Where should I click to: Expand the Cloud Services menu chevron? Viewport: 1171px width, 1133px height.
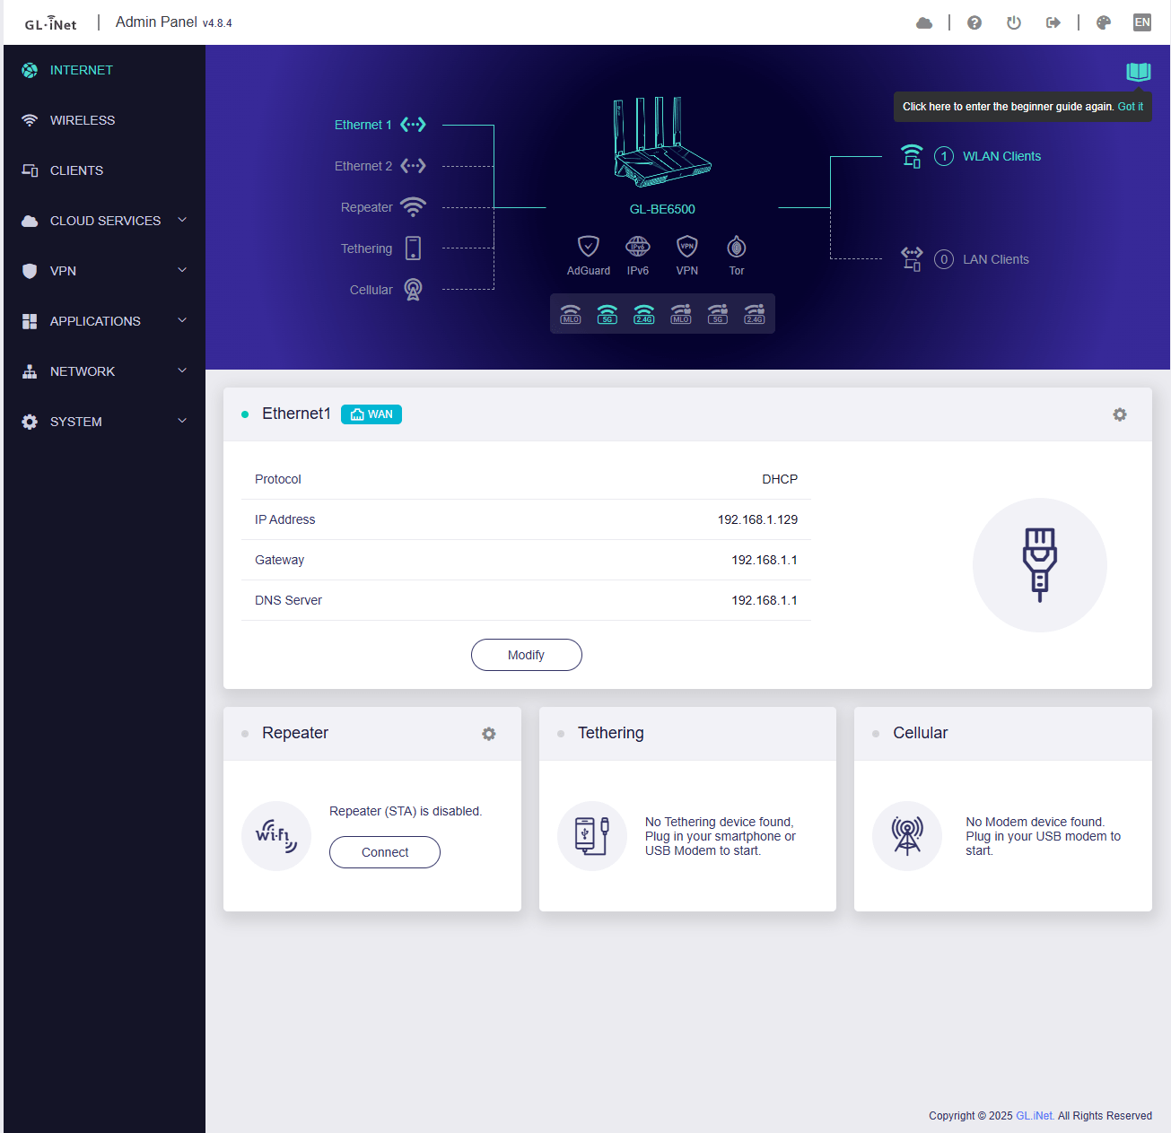(x=182, y=220)
